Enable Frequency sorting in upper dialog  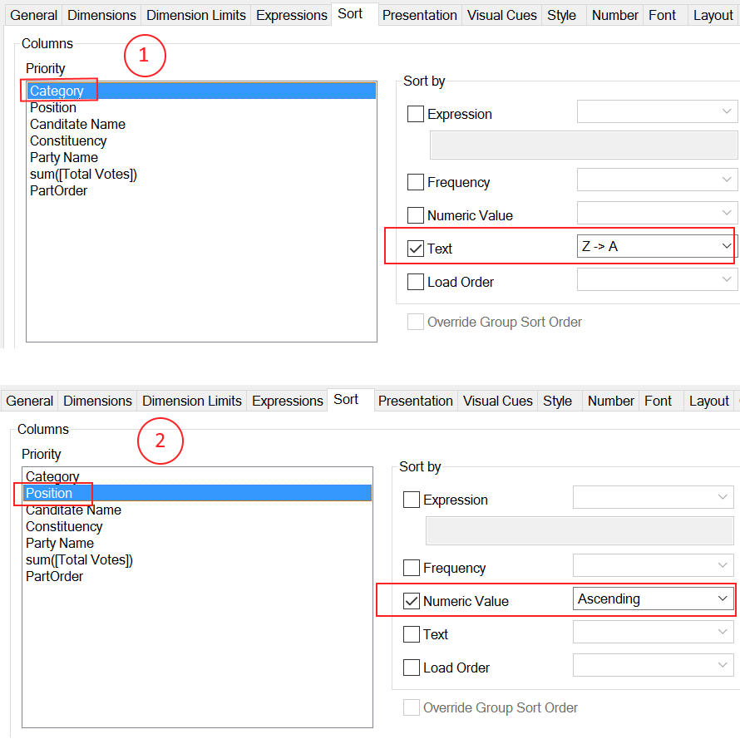tap(416, 183)
